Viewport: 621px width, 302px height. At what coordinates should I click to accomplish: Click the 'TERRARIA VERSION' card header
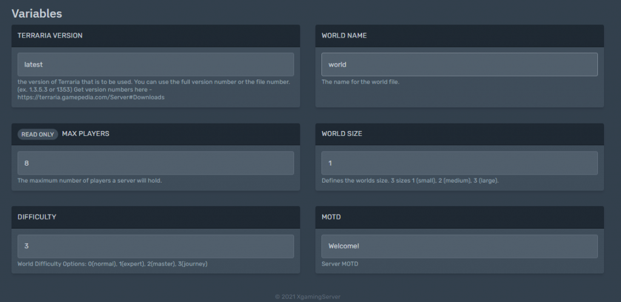click(x=156, y=36)
